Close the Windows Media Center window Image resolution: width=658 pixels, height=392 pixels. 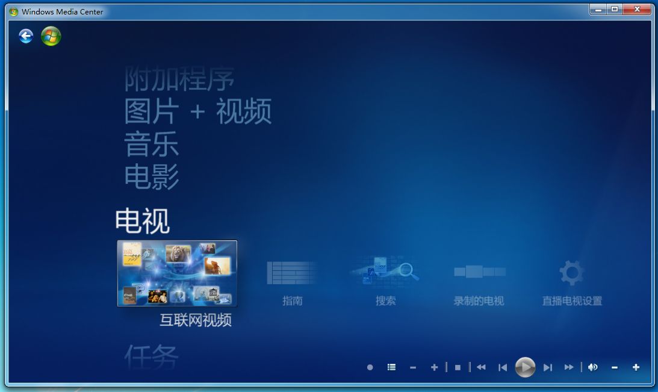click(637, 9)
